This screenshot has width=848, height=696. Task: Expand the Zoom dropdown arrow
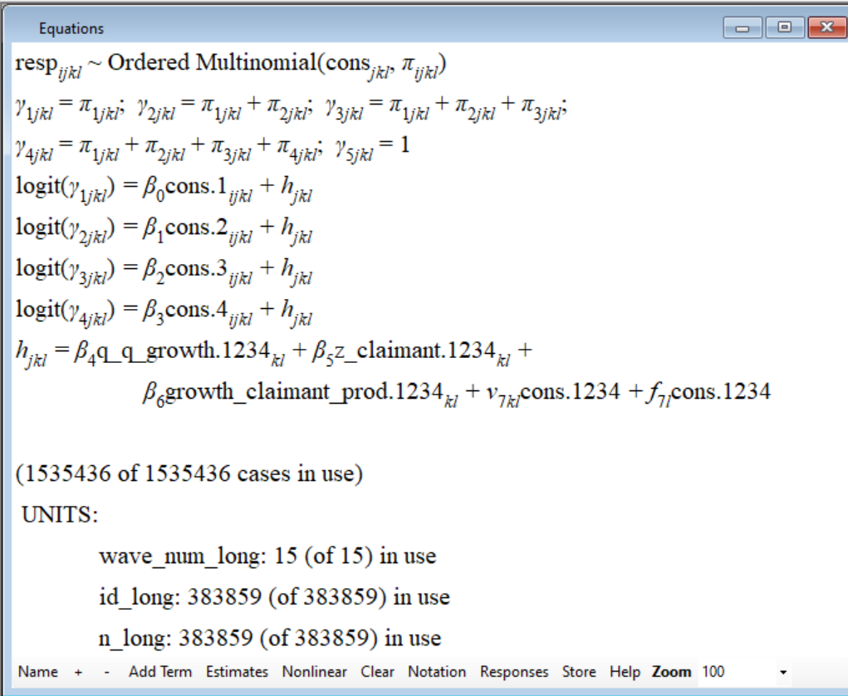(782, 671)
